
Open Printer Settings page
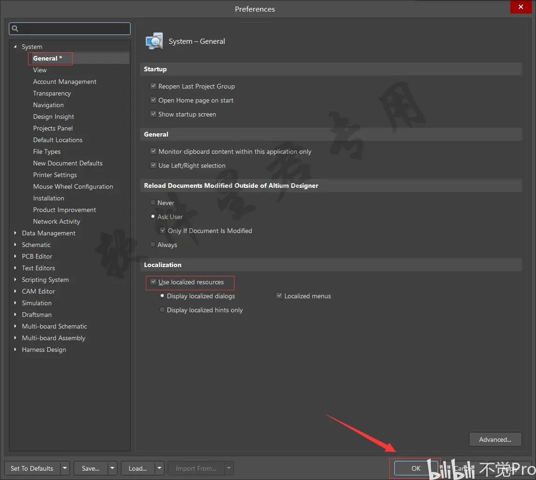(x=55, y=174)
